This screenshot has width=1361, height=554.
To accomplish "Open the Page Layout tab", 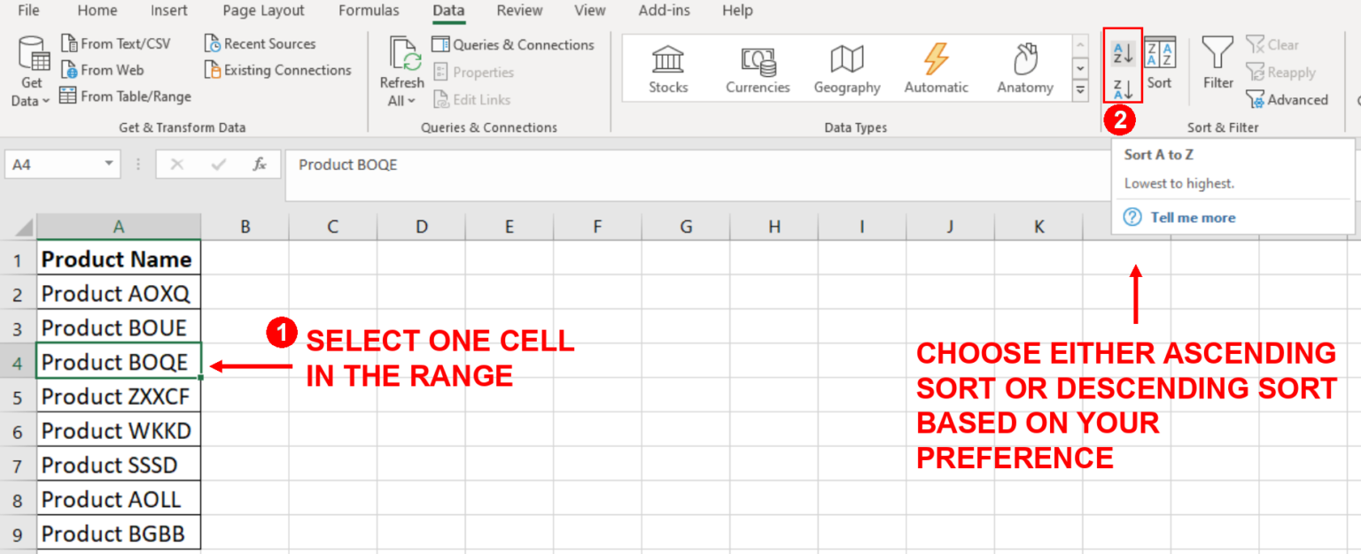I will coord(263,11).
